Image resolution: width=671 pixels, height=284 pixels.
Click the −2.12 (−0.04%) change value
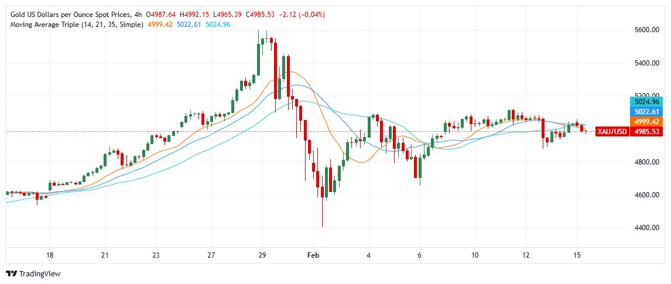pyautogui.click(x=302, y=15)
